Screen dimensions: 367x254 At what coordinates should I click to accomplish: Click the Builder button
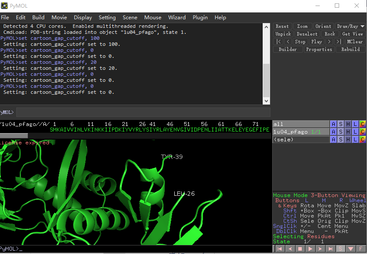pos(287,49)
